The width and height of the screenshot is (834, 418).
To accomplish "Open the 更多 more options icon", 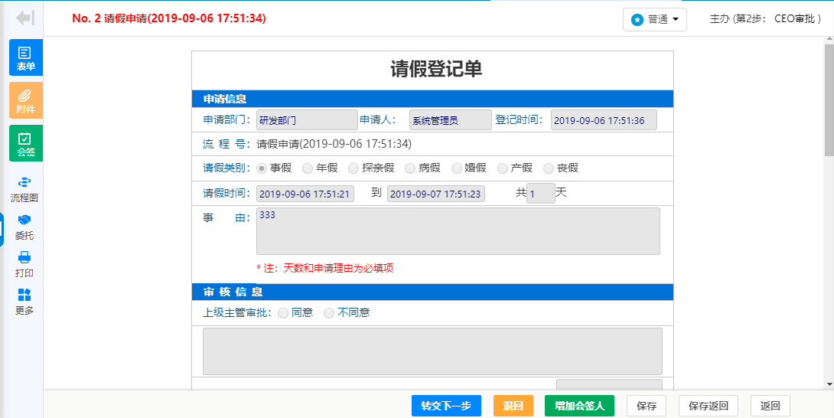I will (24, 302).
